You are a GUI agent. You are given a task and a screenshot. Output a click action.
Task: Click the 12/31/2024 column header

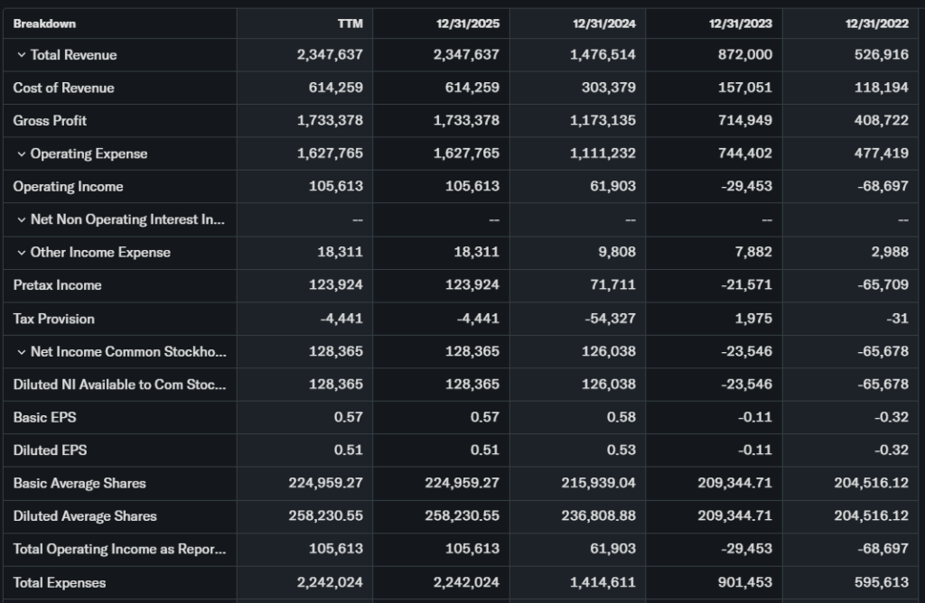click(603, 23)
